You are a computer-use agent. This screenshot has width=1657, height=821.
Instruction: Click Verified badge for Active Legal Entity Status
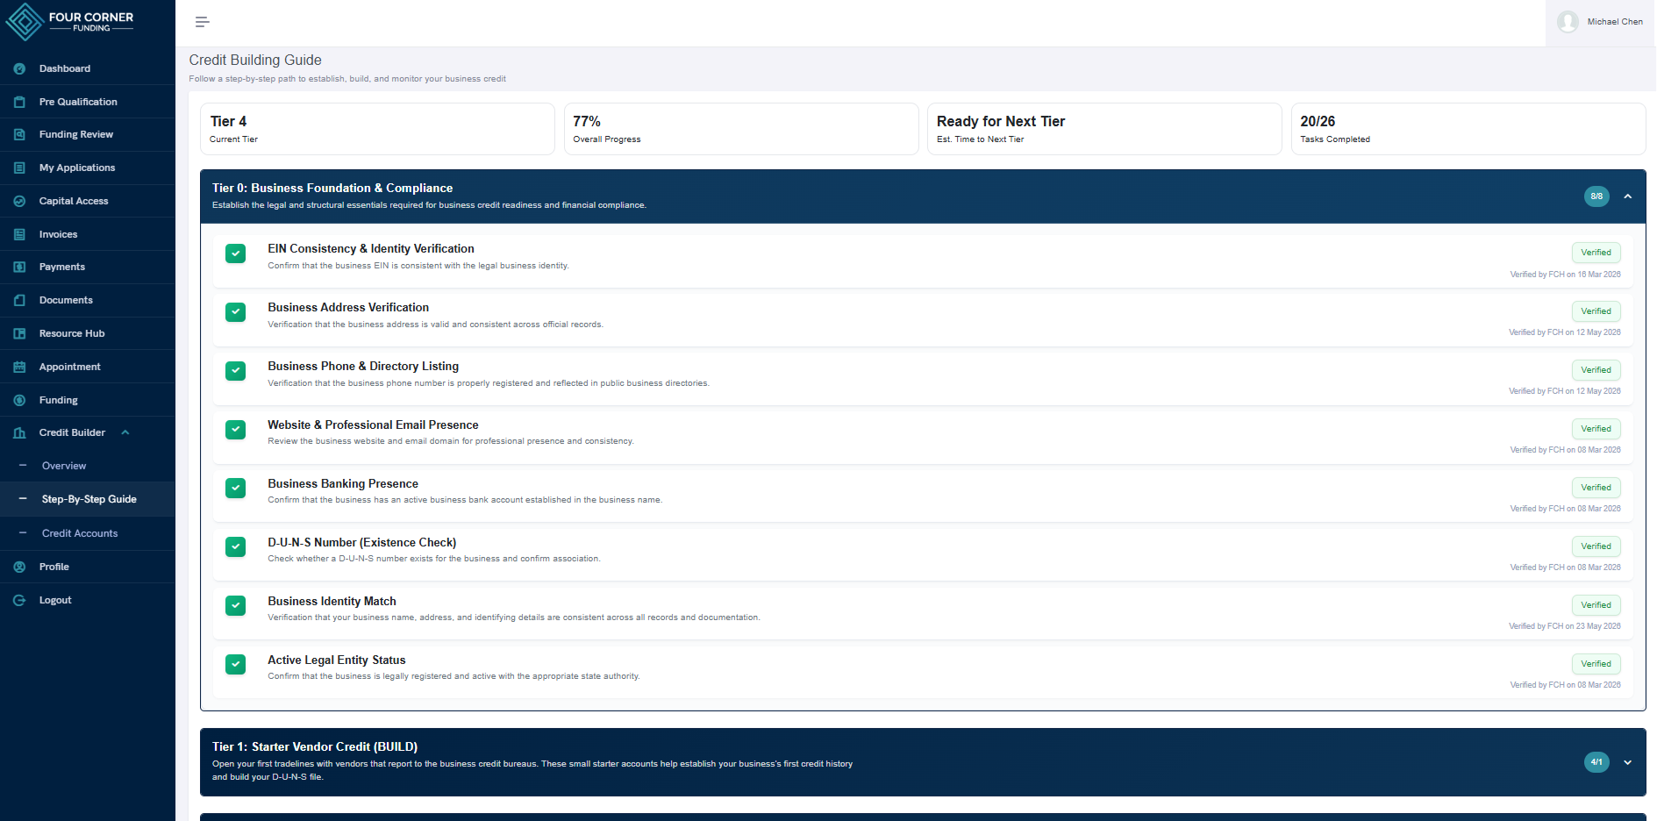tap(1596, 664)
